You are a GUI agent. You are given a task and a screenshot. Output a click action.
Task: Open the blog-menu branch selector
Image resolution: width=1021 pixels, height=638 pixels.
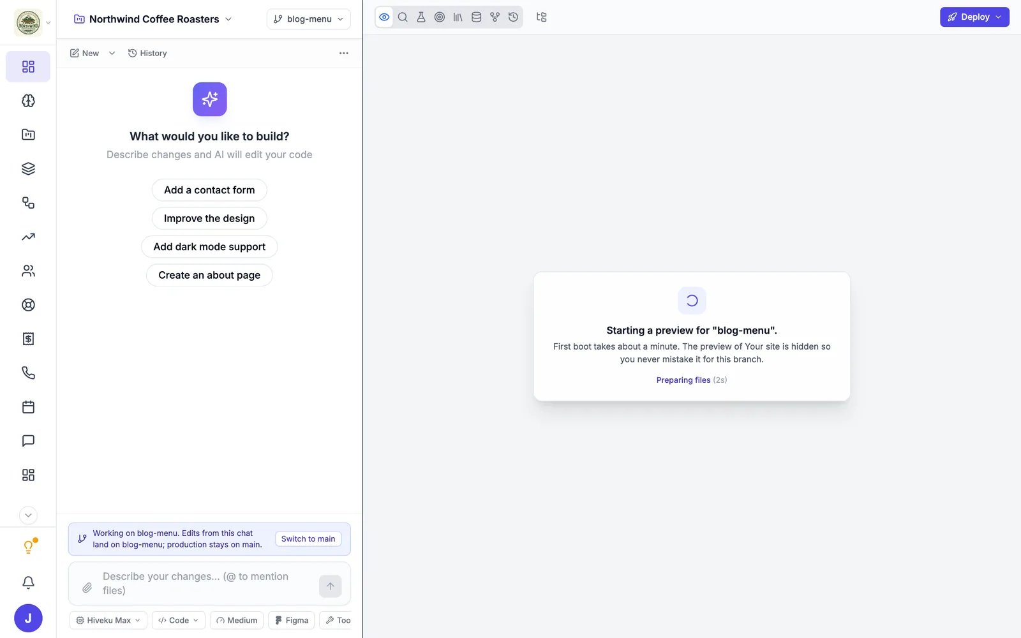(309, 19)
